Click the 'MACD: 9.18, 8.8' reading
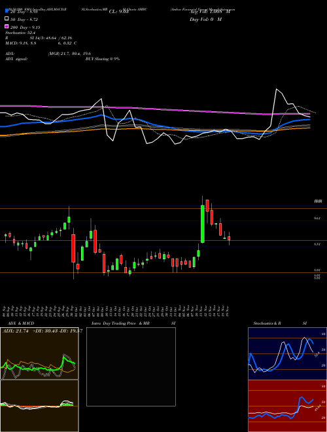This screenshot has height=432, width=327. (x=21, y=43)
